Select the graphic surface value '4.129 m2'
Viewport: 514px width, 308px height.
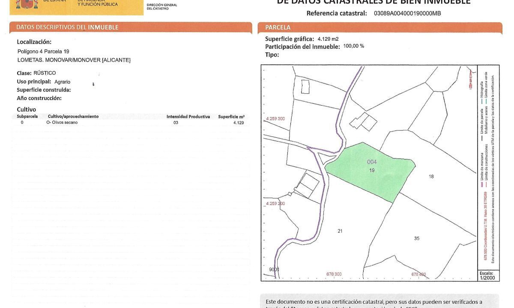coord(328,38)
